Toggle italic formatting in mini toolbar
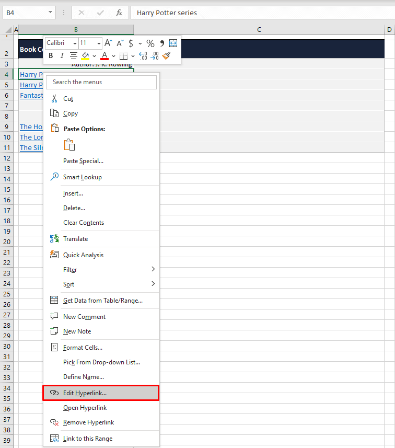 [x=62, y=55]
